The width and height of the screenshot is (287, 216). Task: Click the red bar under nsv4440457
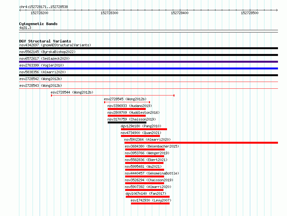click(x=144, y=176)
